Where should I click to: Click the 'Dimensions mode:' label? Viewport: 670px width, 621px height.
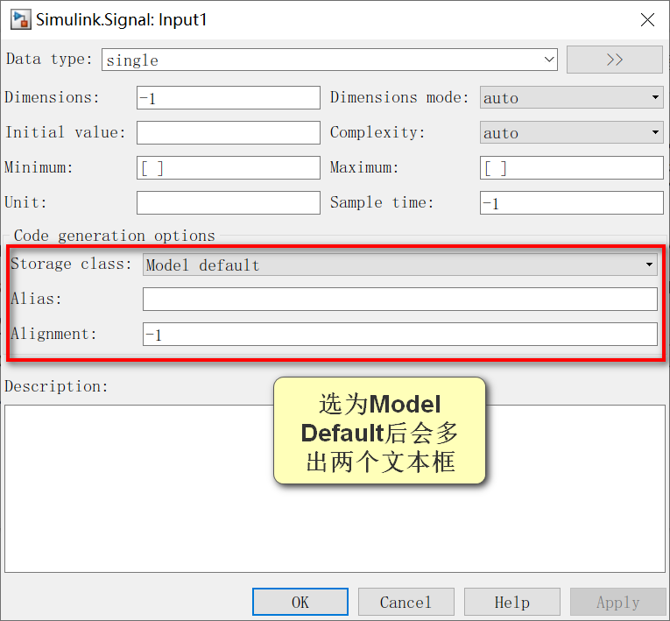click(399, 97)
